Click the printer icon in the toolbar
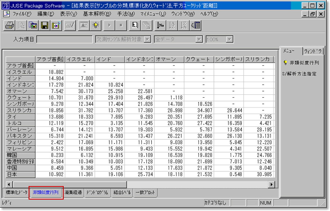 [9, 26]
